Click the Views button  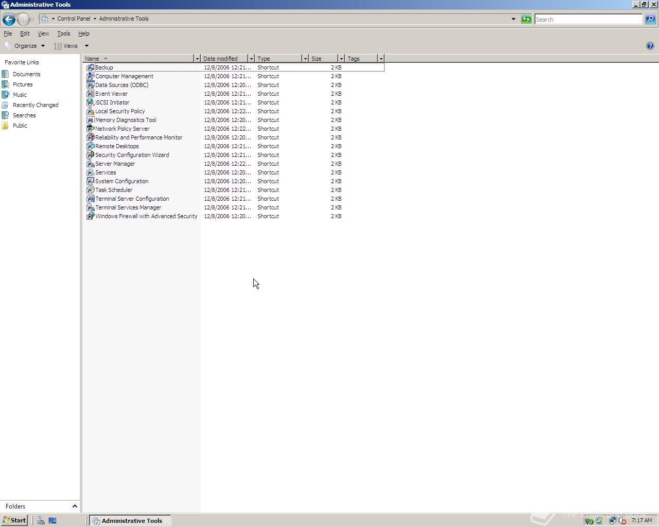[67, 46]
